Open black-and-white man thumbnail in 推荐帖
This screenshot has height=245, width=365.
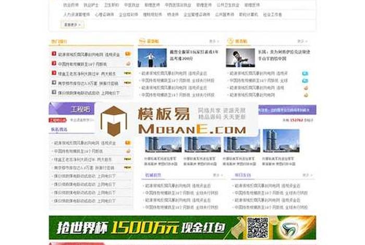(240, 58)
